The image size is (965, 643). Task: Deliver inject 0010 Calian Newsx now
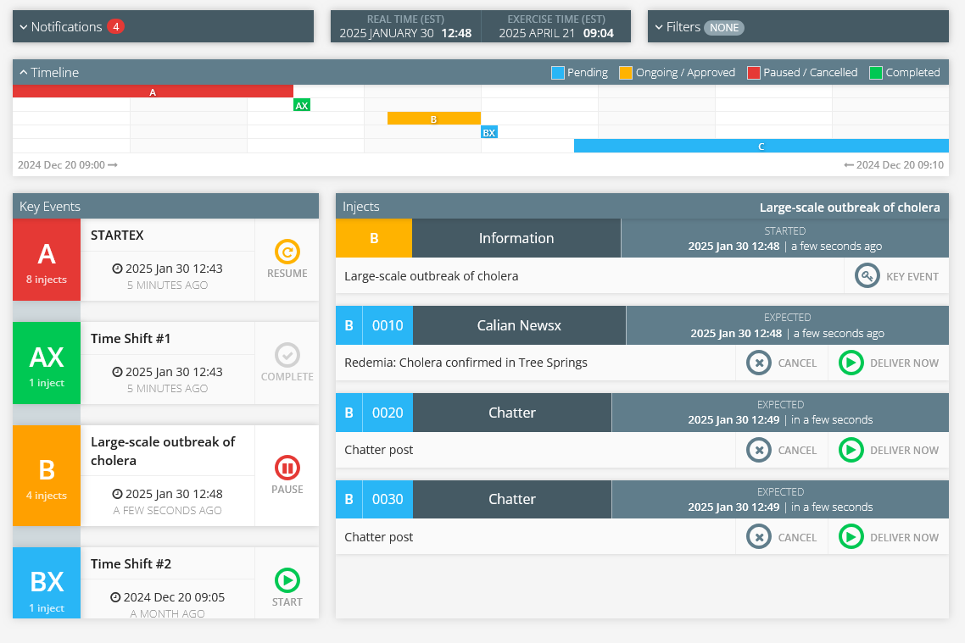[x=851, y=363]
